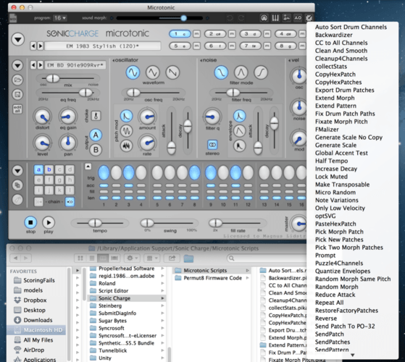The width and height of the screenshot is (405, 362).
Task: Open drum patch menu arrow
Action: tap(17, 65)
